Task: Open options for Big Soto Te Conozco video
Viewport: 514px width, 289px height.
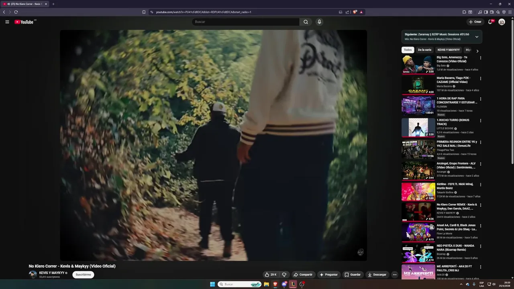Action: pos(480,58)
